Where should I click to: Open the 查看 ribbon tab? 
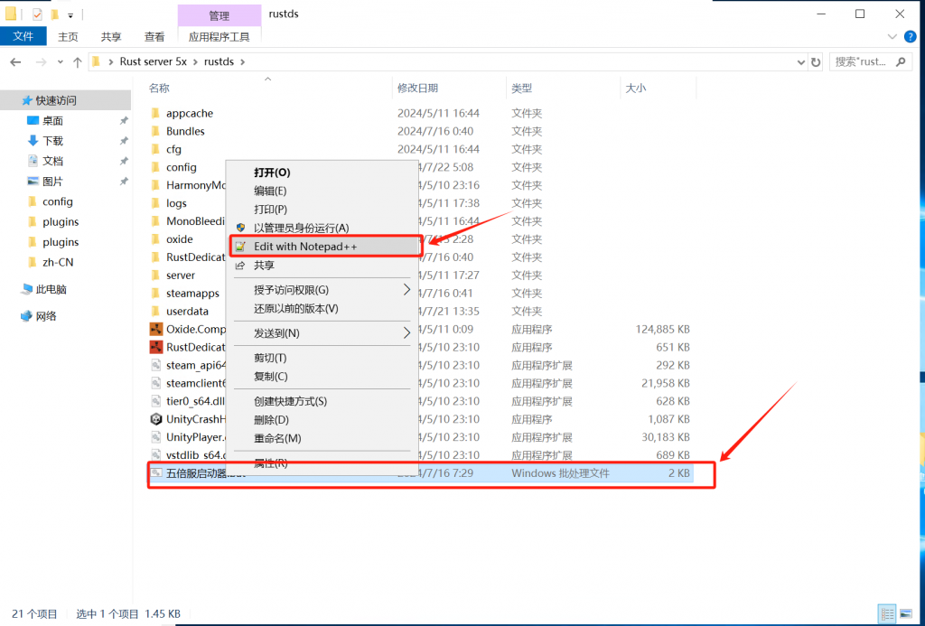tap(154, 37)
